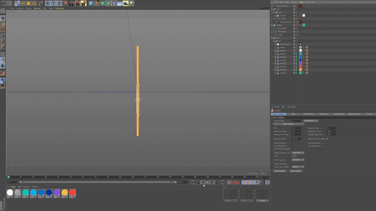Toggle the Z axis lock
This screenshot has width=376, height=211.
coord(59,4)
